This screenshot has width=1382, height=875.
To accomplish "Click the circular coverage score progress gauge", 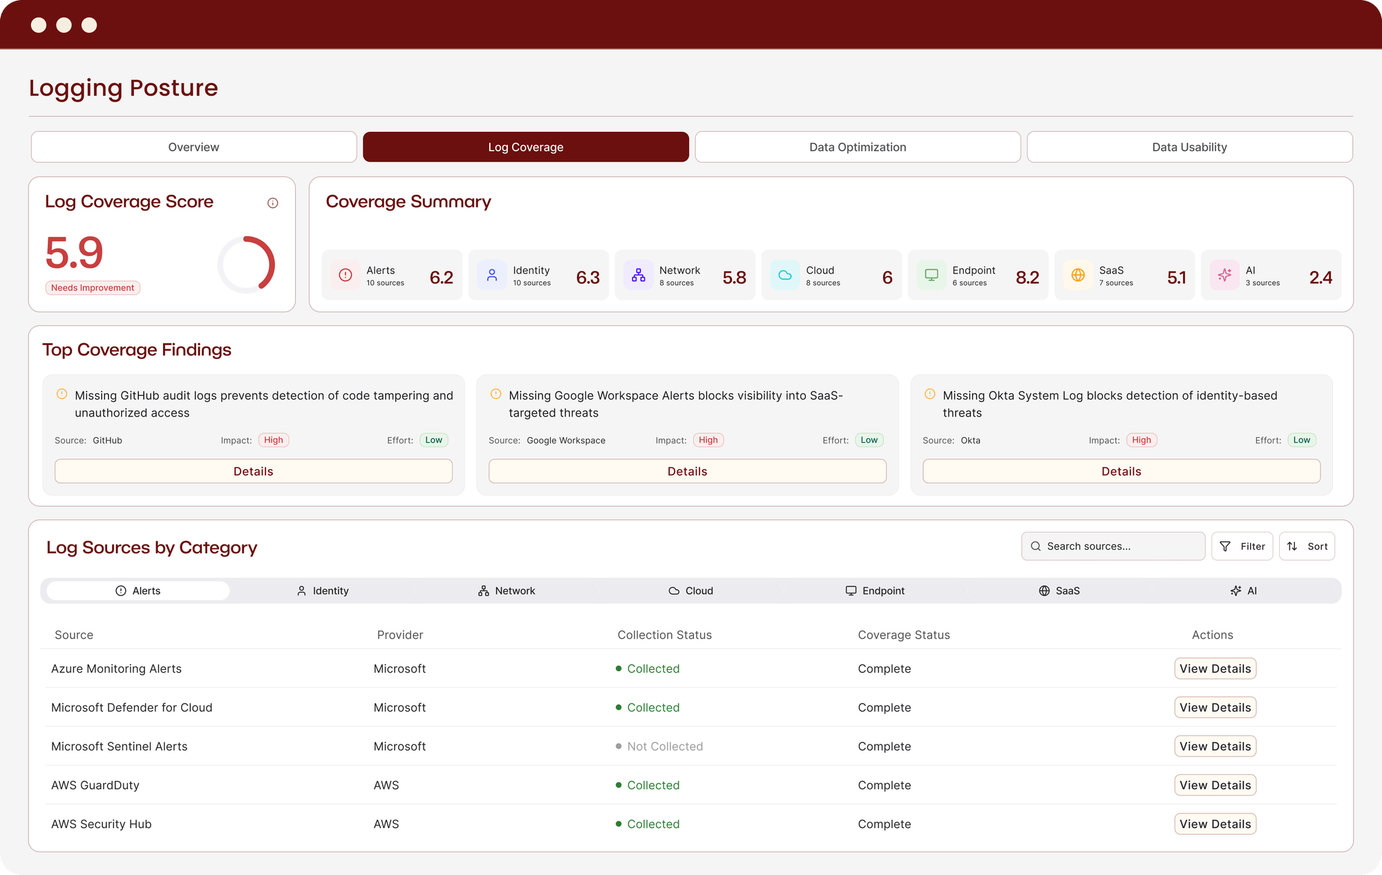I will [x=247, y=265].
